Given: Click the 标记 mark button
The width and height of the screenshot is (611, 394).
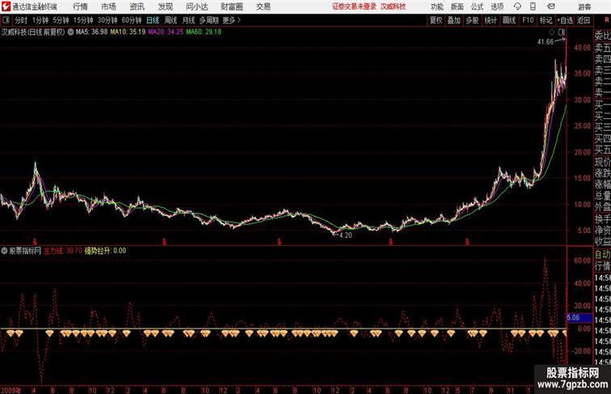Looking at the screenshot, I should (546, 20).
